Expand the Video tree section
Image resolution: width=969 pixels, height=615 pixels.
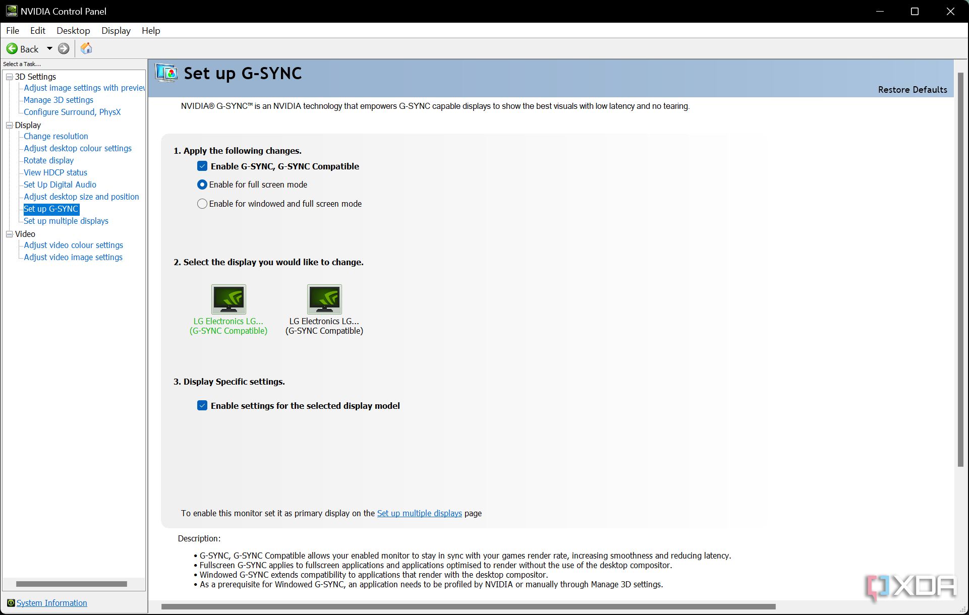coord(10,233)
